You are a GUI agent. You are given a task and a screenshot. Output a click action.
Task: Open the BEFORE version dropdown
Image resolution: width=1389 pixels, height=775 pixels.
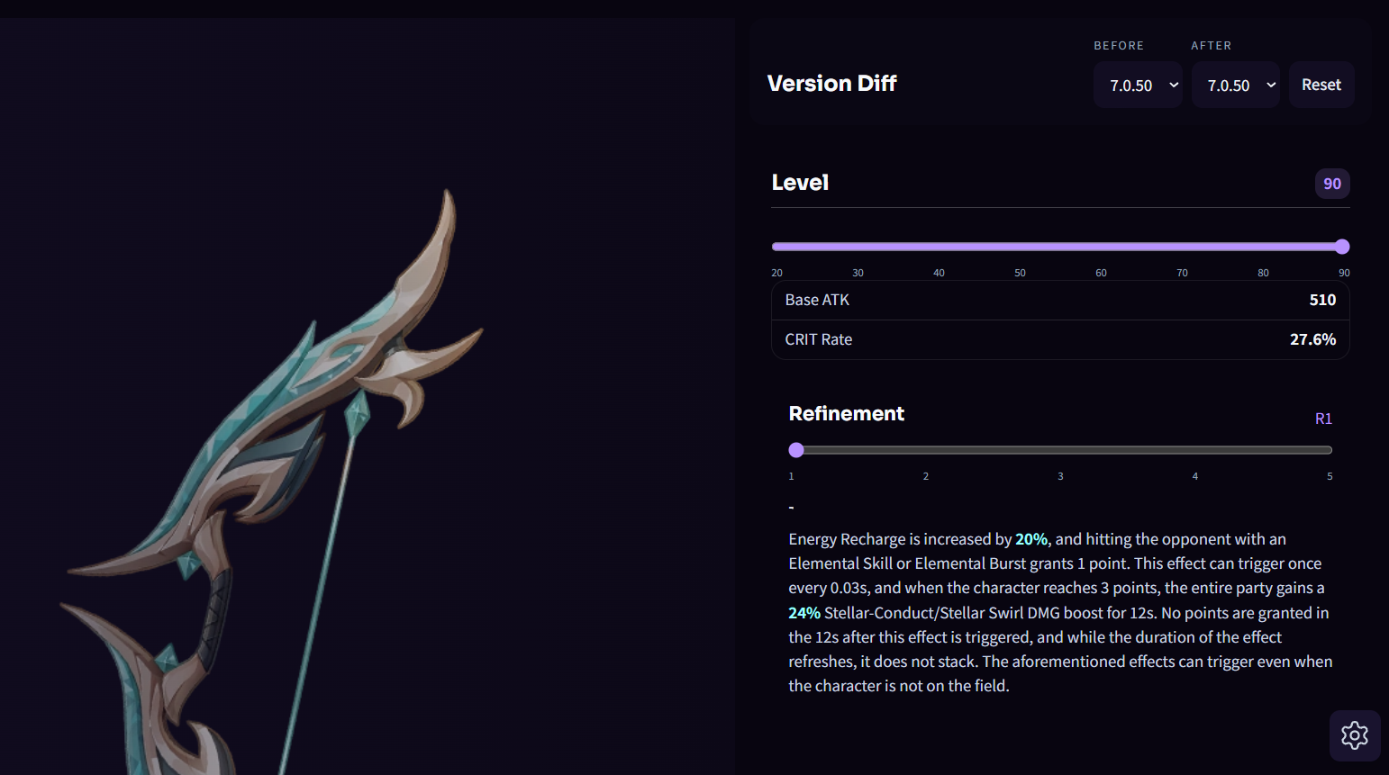pos(1138,85)
